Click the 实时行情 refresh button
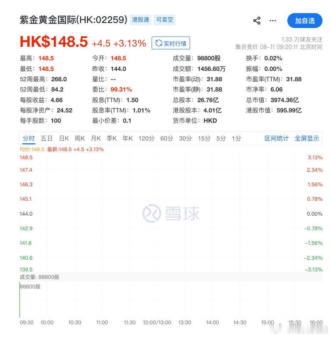The image size is (331, 337). (x=171, y=43)
